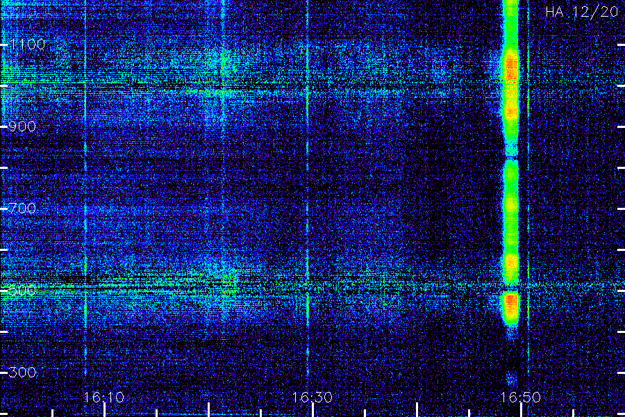Click the 300 frequency axis label
Image resolution: width=625 pixels, height=417 pixels.
pyautogui.click(x=22, y=373)
